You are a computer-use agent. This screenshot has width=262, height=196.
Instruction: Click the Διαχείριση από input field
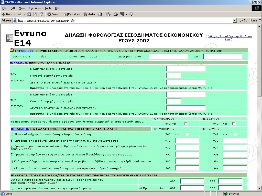coord(168,56)
